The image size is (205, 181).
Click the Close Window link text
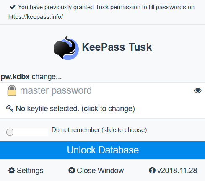(100, 171)
